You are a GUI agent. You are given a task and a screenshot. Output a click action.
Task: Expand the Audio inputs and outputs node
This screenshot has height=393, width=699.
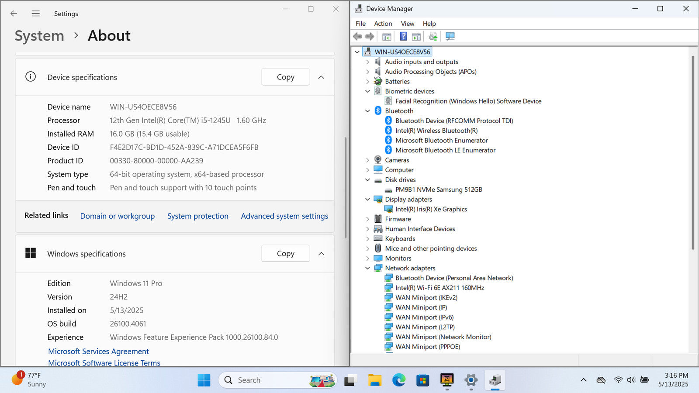pyautogui.click(x=367, y=62)
